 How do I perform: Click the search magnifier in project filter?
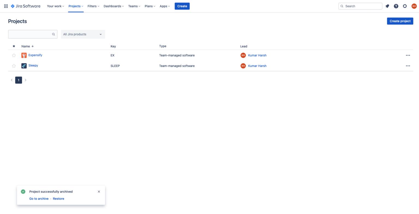point(53,34)
